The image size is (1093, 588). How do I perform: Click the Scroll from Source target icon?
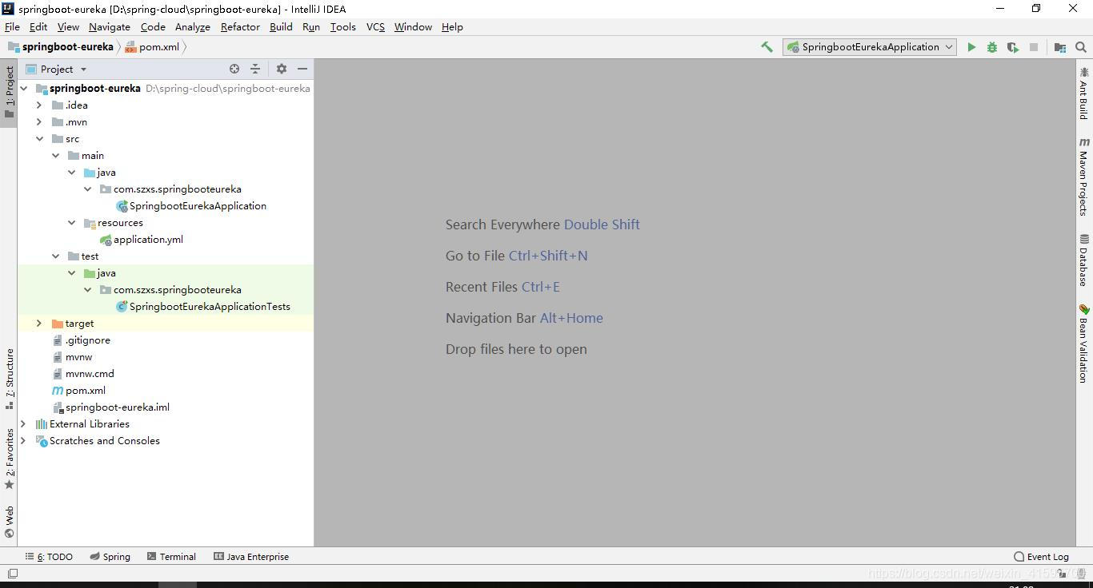coord(234,70)
